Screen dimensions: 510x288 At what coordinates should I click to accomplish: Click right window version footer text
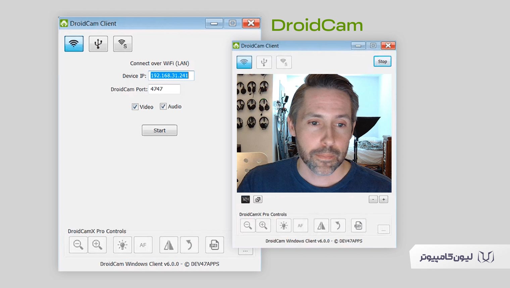tap(314, 241)
